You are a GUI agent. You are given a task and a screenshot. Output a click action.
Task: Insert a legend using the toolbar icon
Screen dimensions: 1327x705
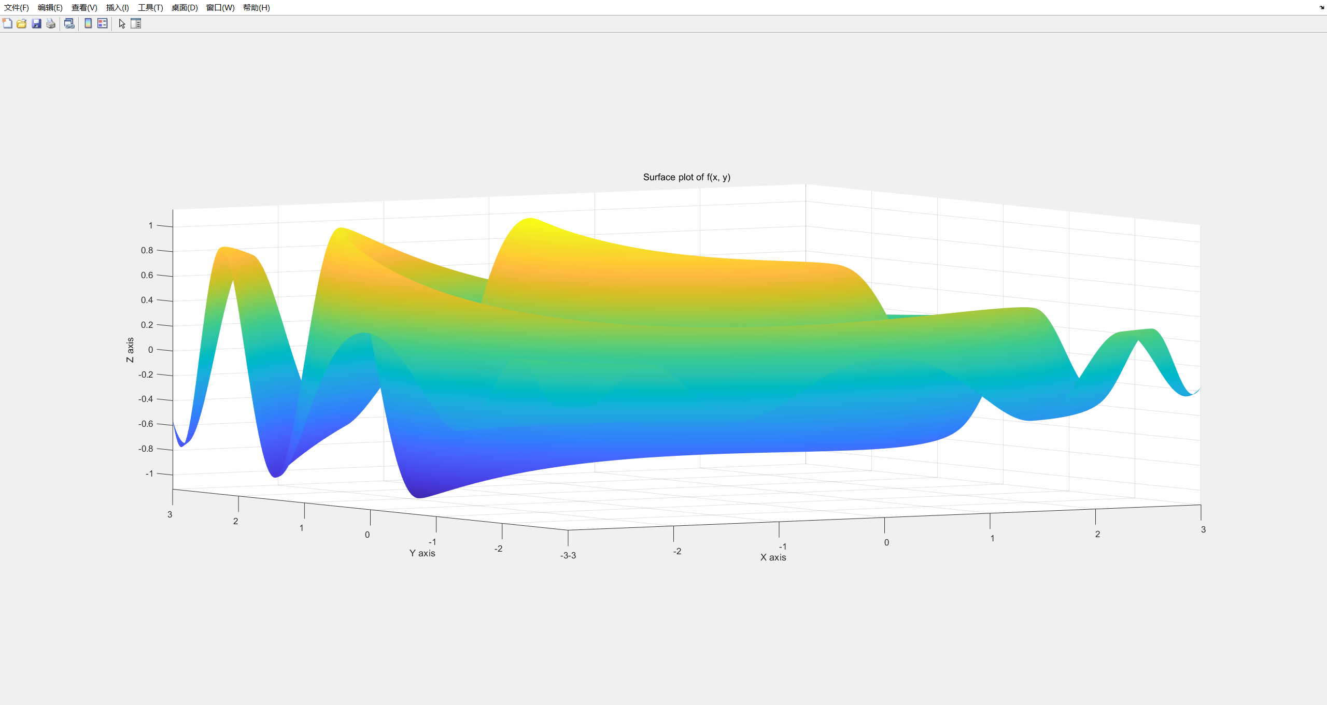103,23
